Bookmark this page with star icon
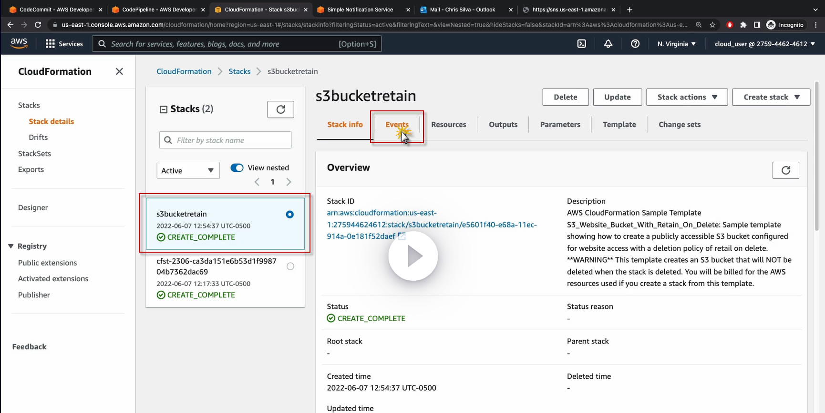Viewport: 825px width, 413px height. coord(712,25)
